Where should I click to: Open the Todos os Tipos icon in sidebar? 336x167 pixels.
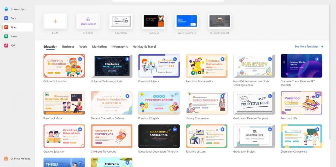click(x=6, y=9)
